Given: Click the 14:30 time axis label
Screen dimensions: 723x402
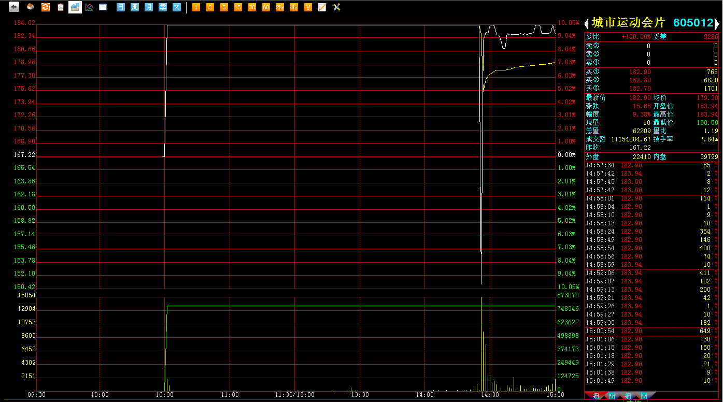Looking at the screenshot, I should [x=490, y=395].
